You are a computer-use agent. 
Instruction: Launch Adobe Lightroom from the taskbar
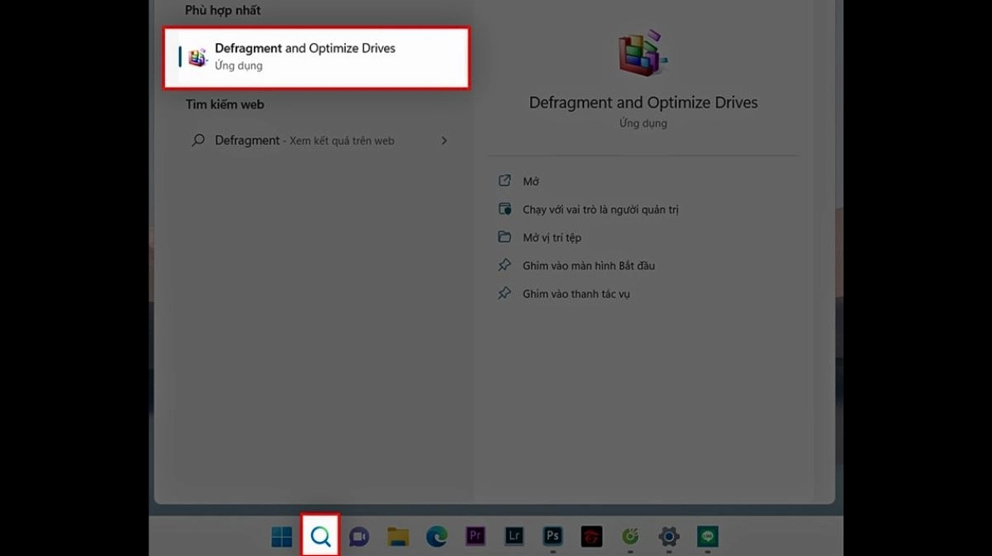513,535
